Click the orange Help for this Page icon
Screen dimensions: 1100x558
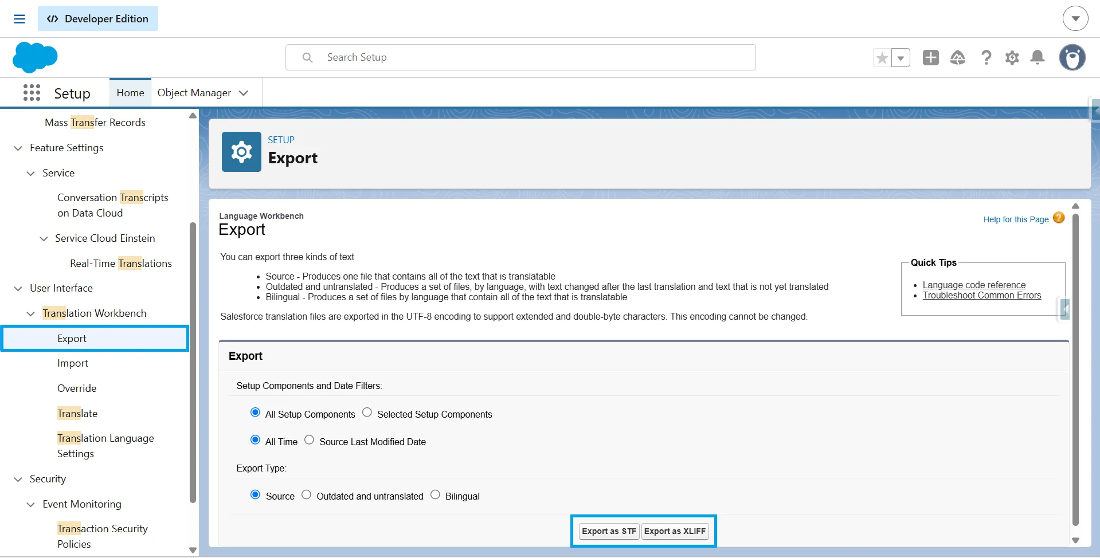point(1059,218)
